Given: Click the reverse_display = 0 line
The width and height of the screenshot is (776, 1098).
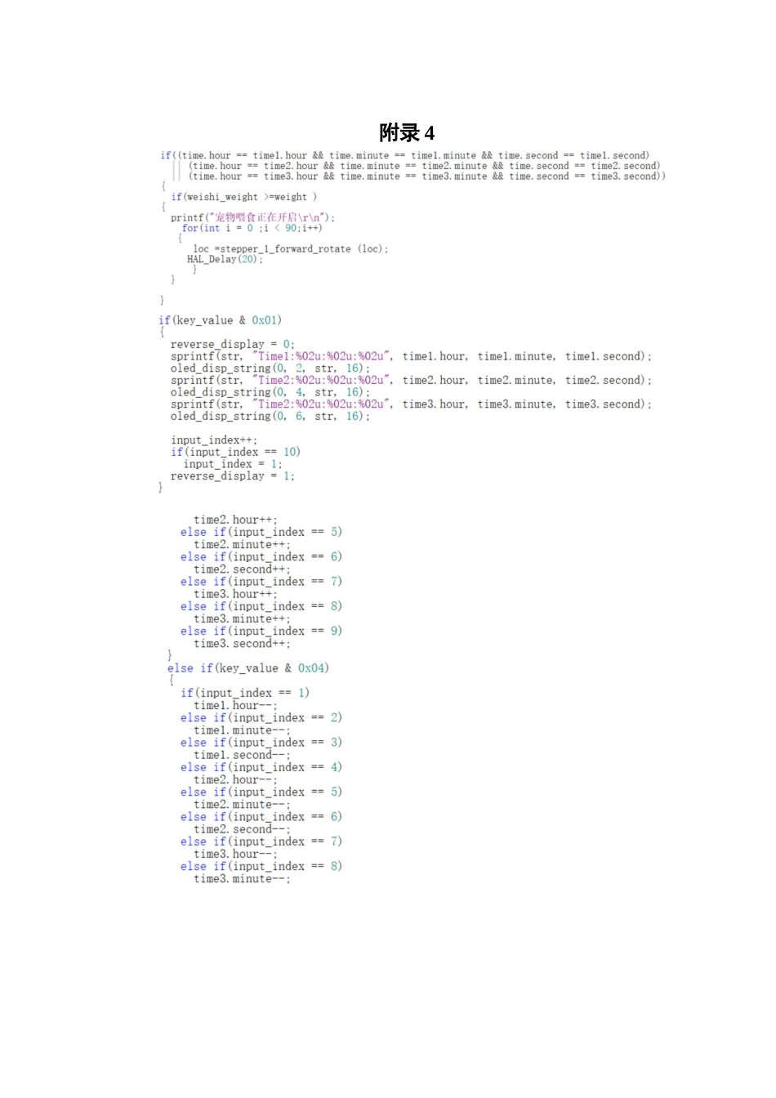Looking at the screenshot, I should 232,344.
